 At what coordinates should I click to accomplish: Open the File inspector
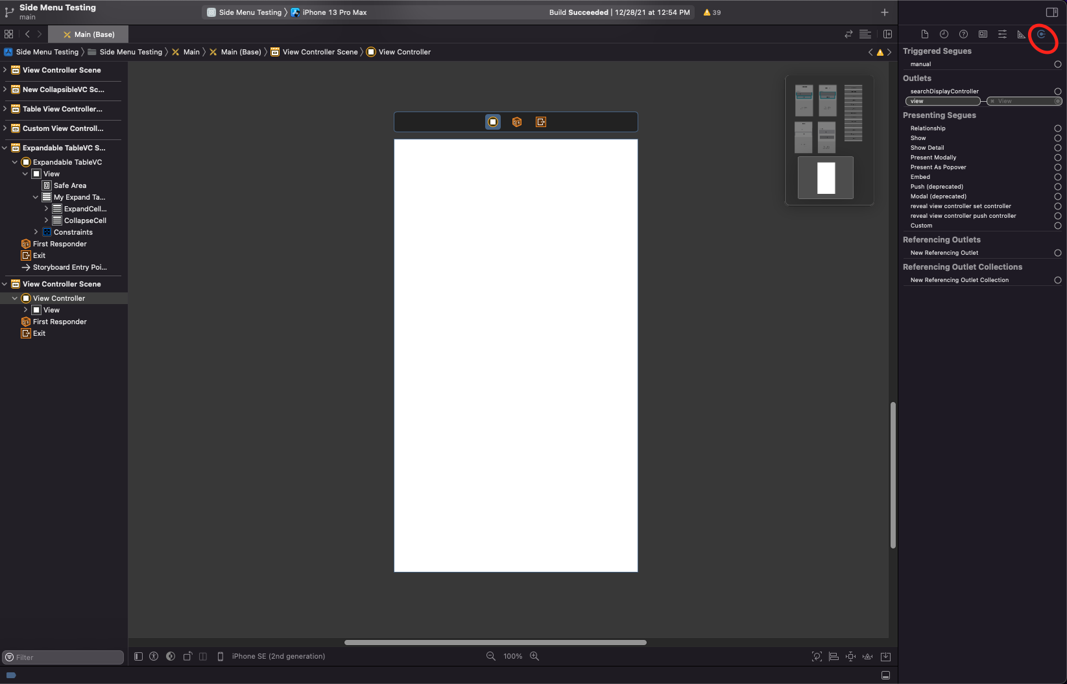(x=925, y=34)
